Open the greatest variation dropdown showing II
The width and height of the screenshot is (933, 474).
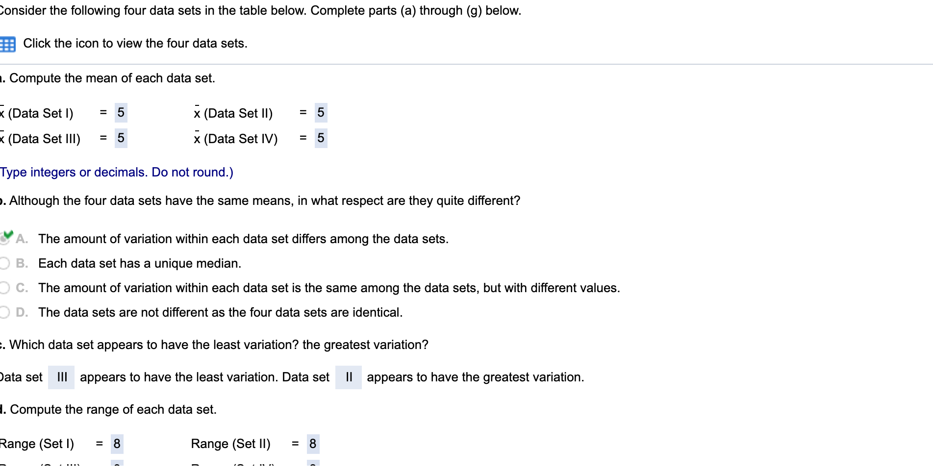click(x=349, y=377)
